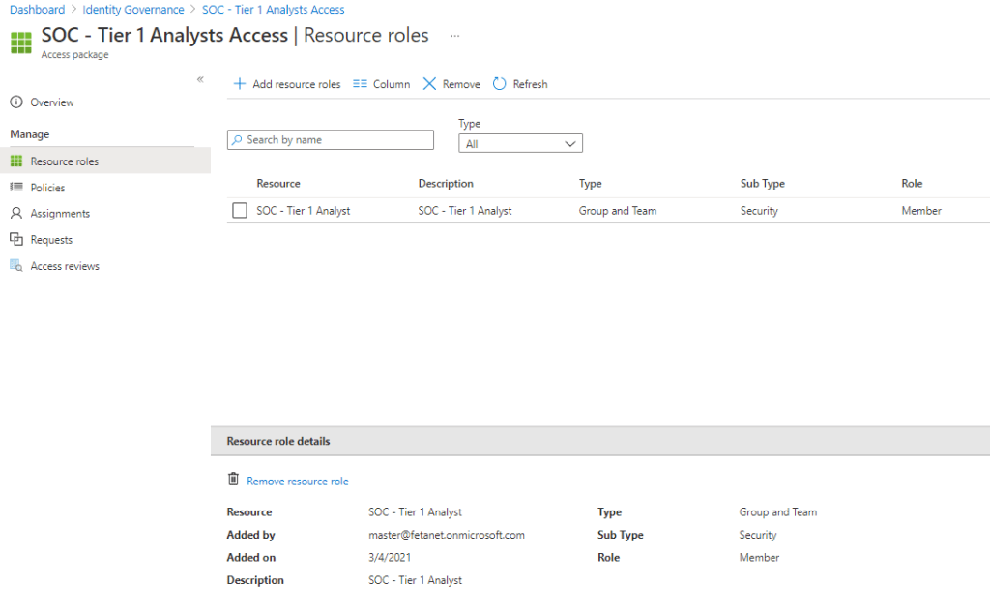
Task: Click the Column layout icon
Action: pos(360,84)
